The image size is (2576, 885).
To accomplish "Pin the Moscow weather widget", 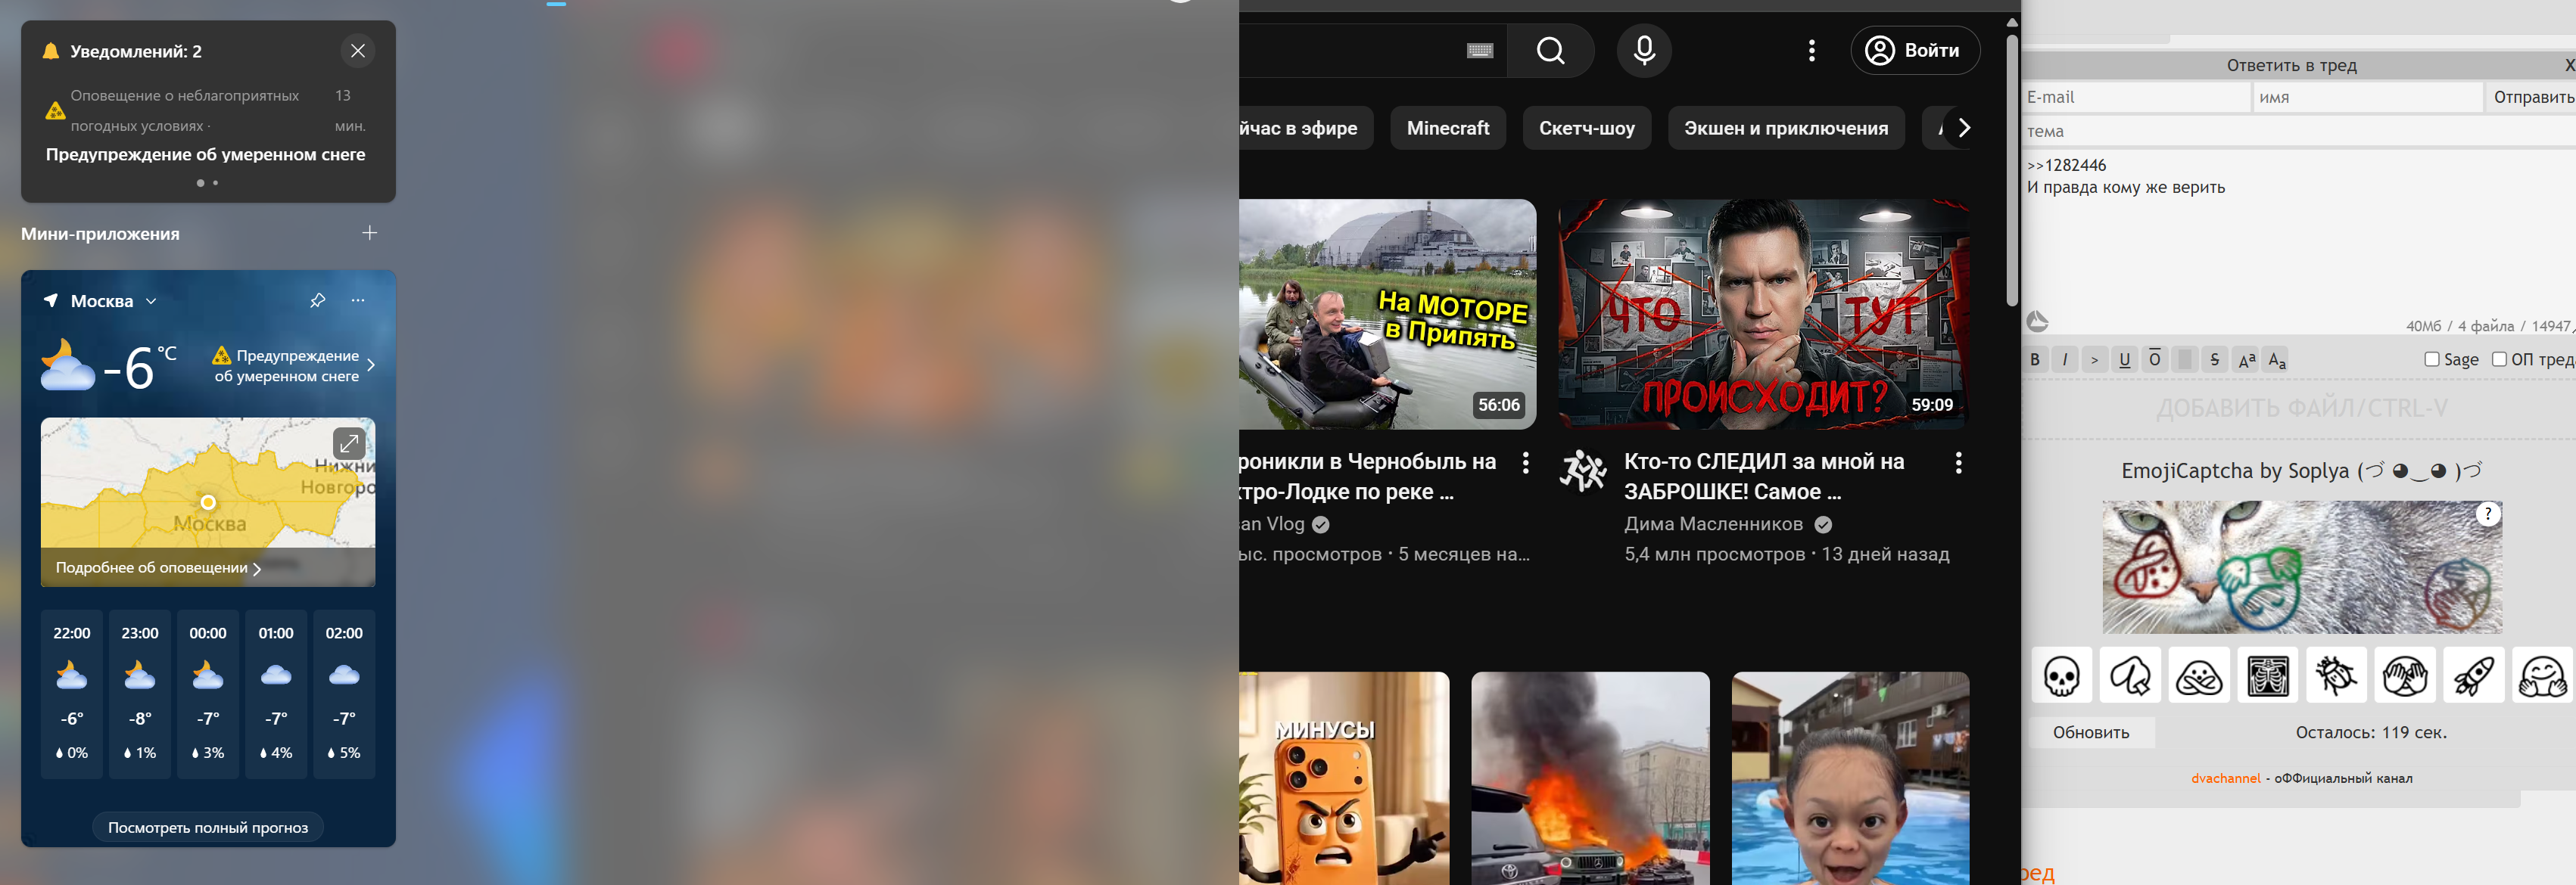I will pos(317,300).
